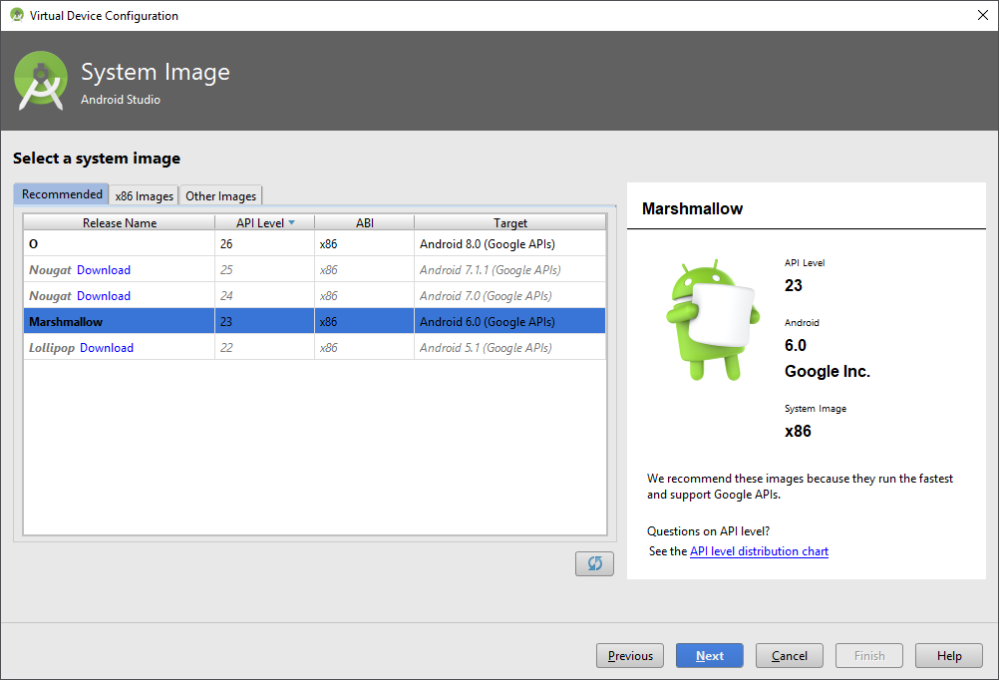Proceed with the Next button
Viewport: 999px width, 680px height.
pos(710,656)
